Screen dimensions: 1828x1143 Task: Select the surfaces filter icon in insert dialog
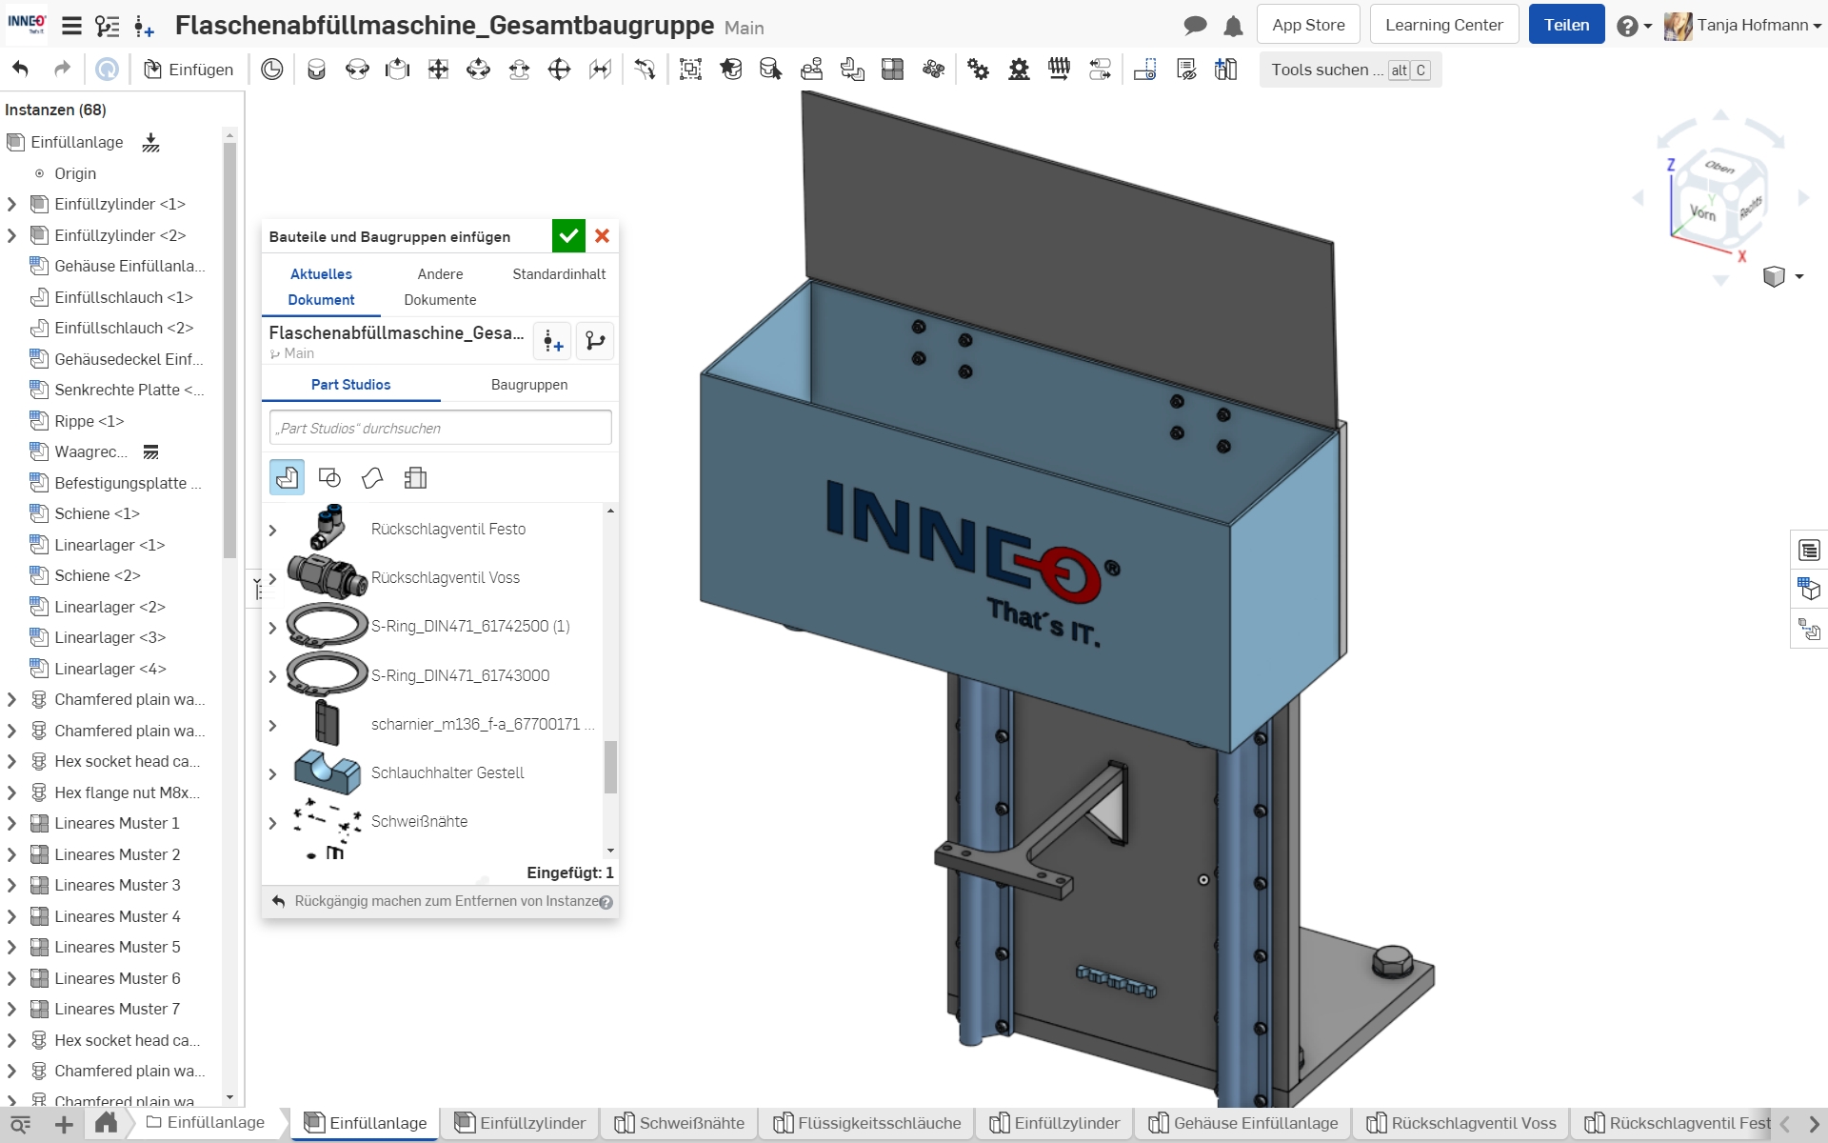(372, 478)
